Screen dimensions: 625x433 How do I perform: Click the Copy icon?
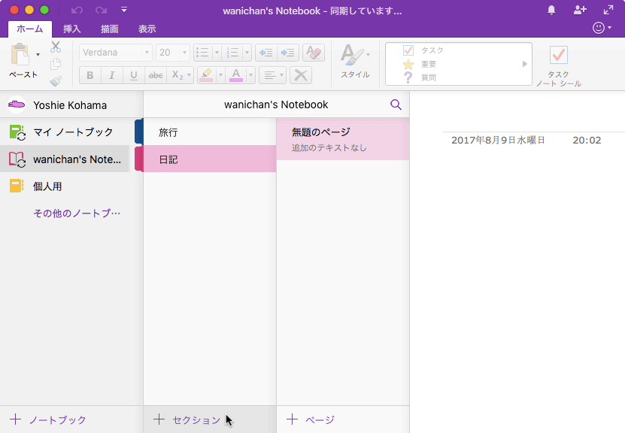pos(56,64)
